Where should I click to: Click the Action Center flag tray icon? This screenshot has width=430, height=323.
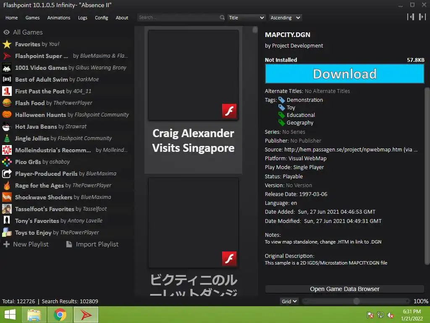click(x=370, y=315)
